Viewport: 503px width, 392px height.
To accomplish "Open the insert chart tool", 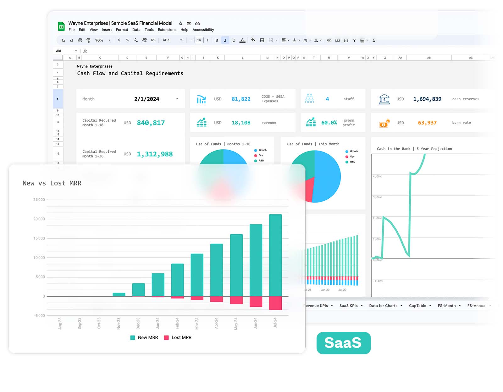I will 346,40.
